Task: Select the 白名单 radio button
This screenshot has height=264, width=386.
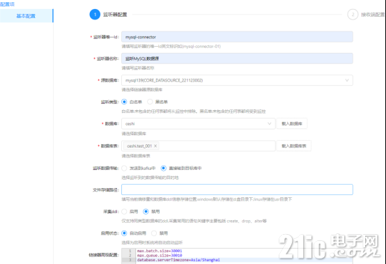Action: coord(124,102)
